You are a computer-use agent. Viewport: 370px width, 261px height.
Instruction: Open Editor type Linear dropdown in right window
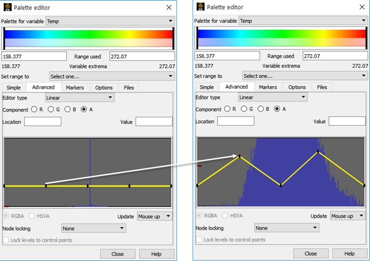point(273,97)
